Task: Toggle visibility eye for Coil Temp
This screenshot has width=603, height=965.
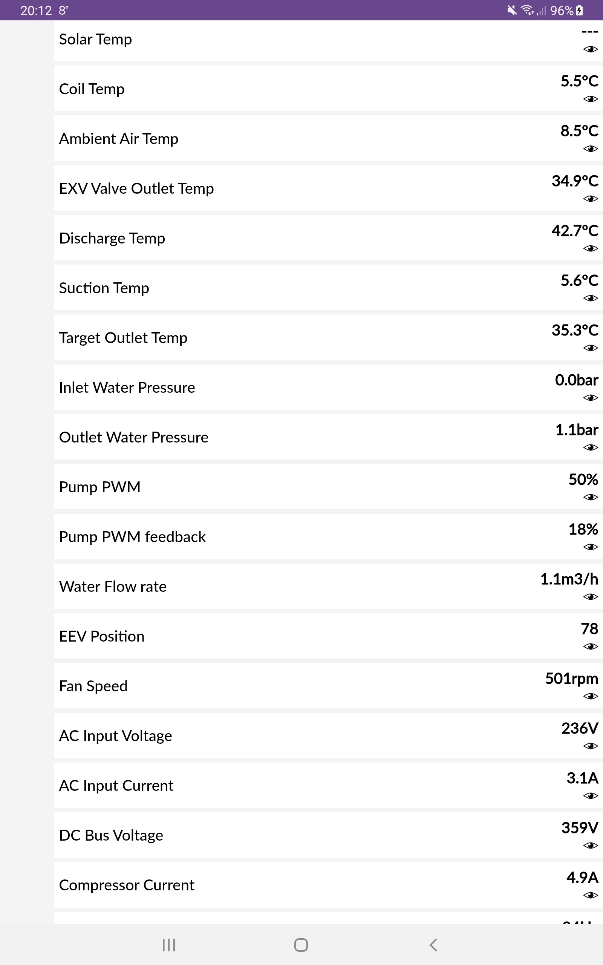Action: pyautogui.click(x=590, y=99)
